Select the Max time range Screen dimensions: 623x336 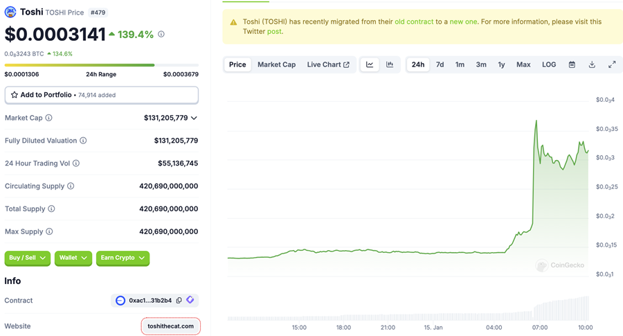click(523, 64)
